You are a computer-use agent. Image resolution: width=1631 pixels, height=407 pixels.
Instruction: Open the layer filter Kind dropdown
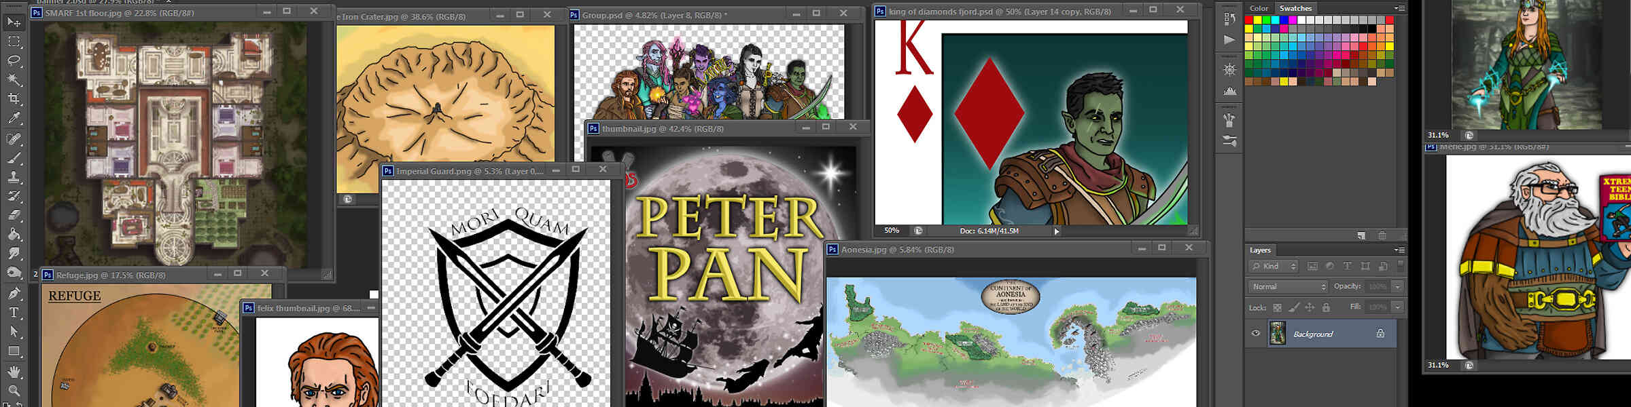[1274, 267]
